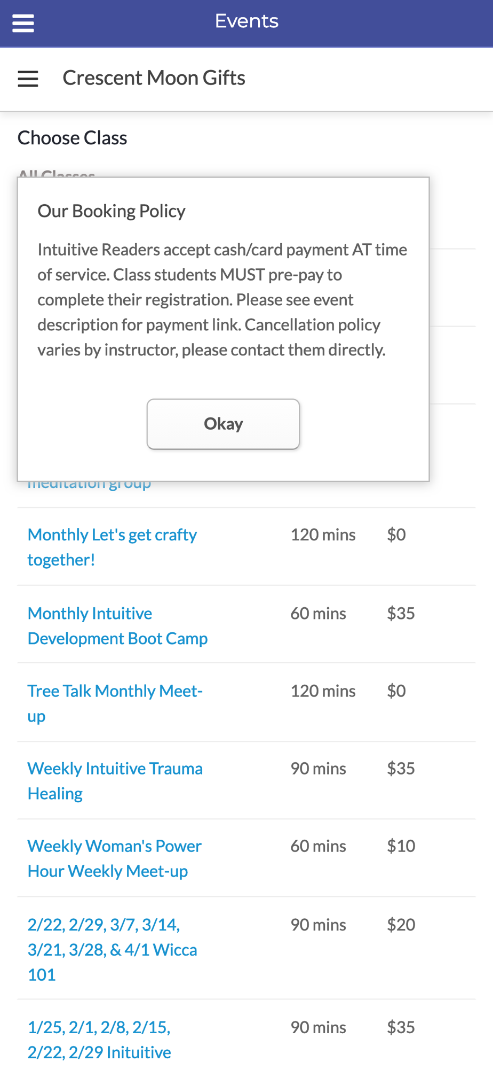Screen dimensions: 493x1069
Task: Click the $20 price for Wicca 101
Action: pyautogui.click(x=401, y=924)
